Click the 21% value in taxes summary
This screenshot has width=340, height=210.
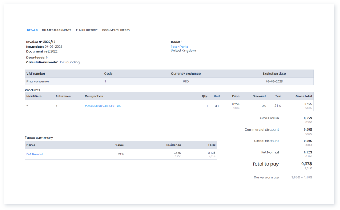click(121, 154)
